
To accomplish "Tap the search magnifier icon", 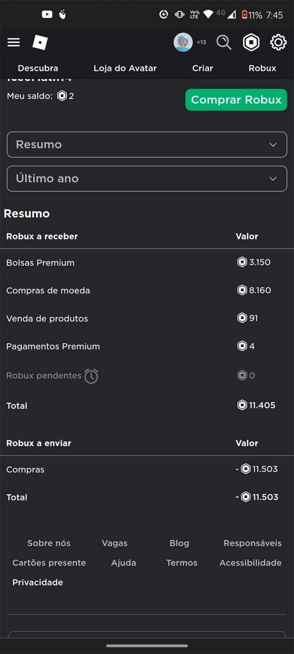I will click(x=224, y=43).
